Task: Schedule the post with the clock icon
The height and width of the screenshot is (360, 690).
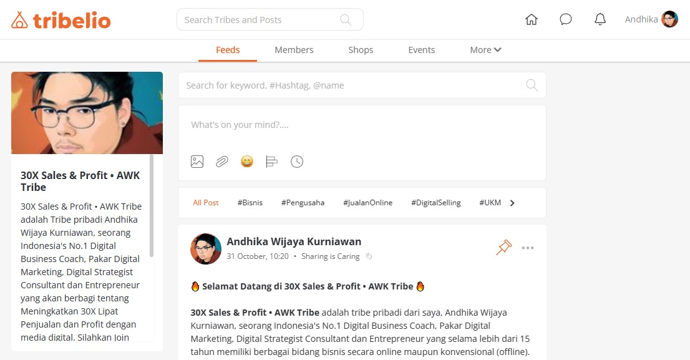Action: pyautogui.click(x=297, y=162)
